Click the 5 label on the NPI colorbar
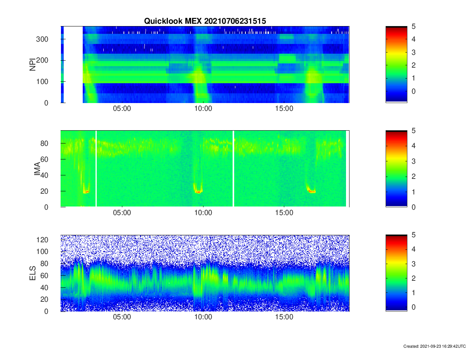 coord(413,26)
